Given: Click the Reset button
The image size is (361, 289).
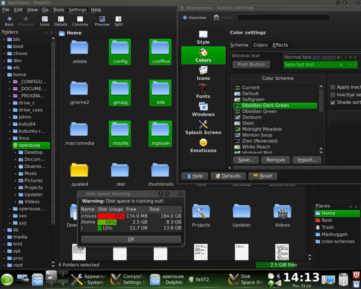Looking at the screenshot, I should coord(263,176).
